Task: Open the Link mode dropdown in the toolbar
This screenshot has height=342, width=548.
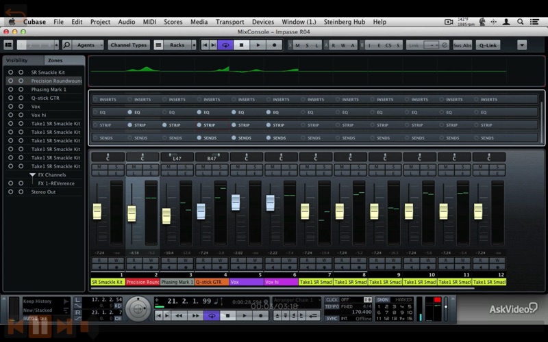Action: pos(432,45)
